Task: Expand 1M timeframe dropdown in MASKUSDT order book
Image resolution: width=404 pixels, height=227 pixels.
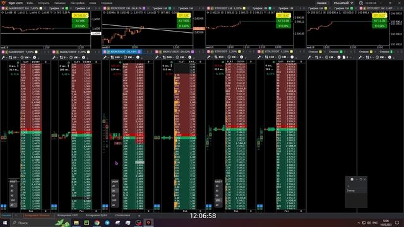Action: coord(26,57)
